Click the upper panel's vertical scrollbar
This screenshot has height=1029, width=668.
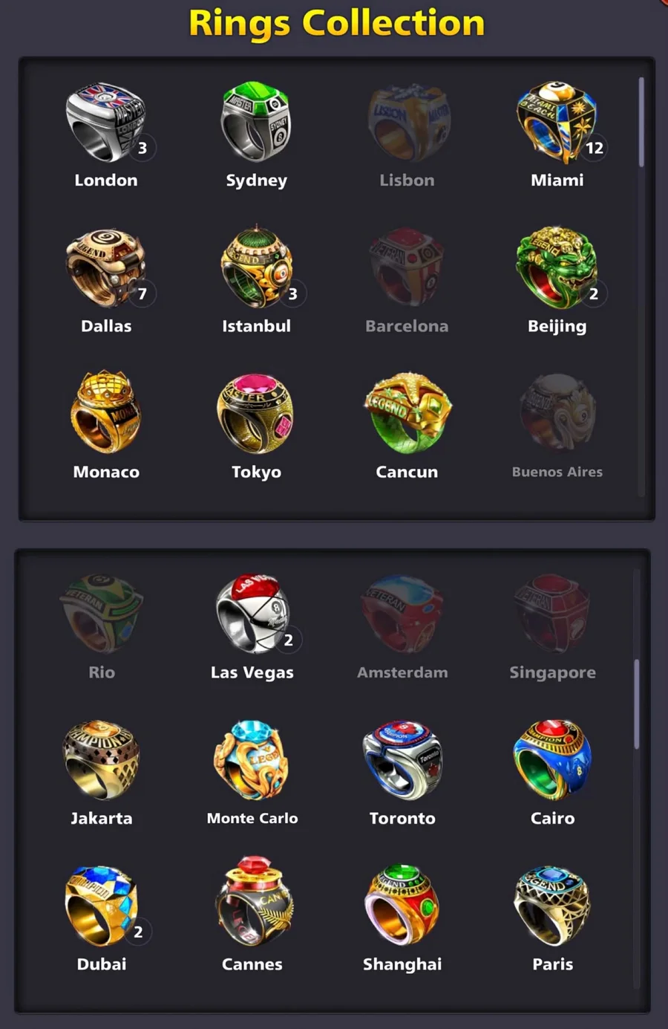click(641, 122)
